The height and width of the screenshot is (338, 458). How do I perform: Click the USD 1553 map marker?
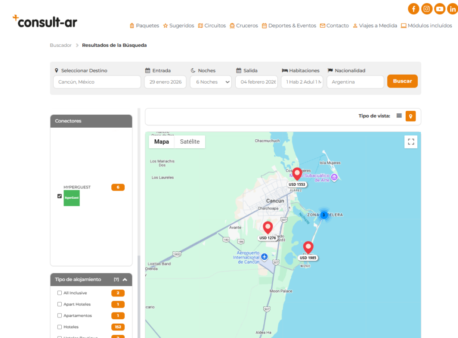pos(297,174)
